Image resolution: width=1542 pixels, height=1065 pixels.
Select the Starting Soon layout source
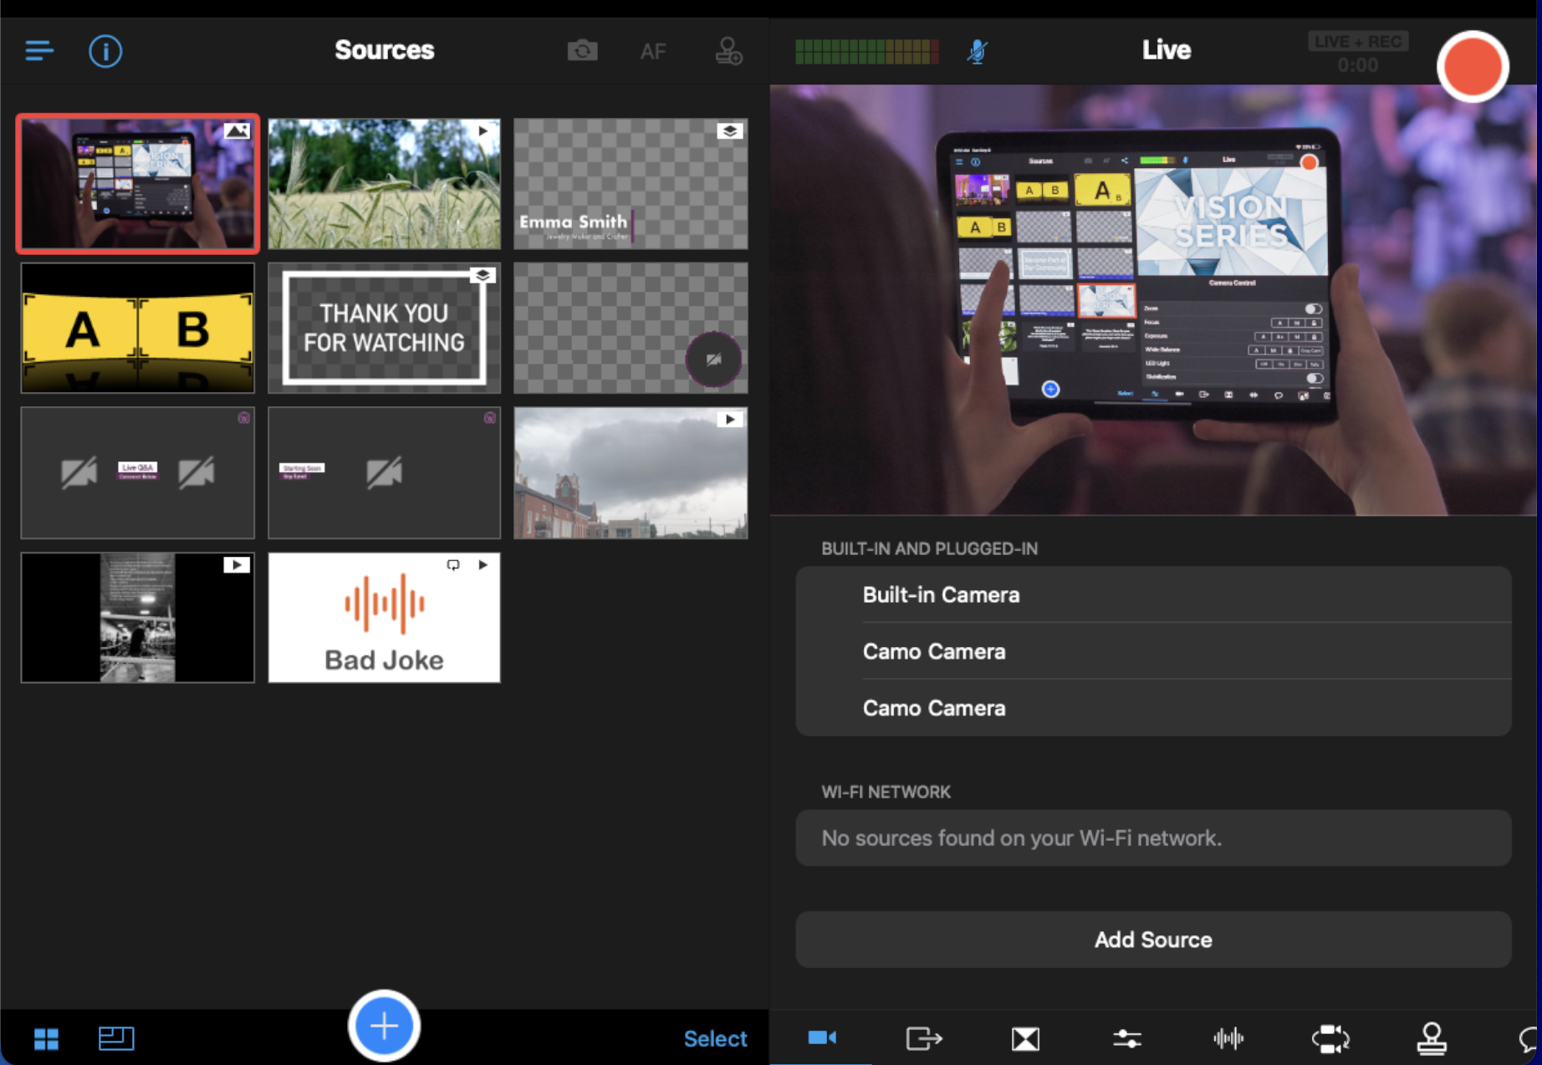click(x=384, y=472)
